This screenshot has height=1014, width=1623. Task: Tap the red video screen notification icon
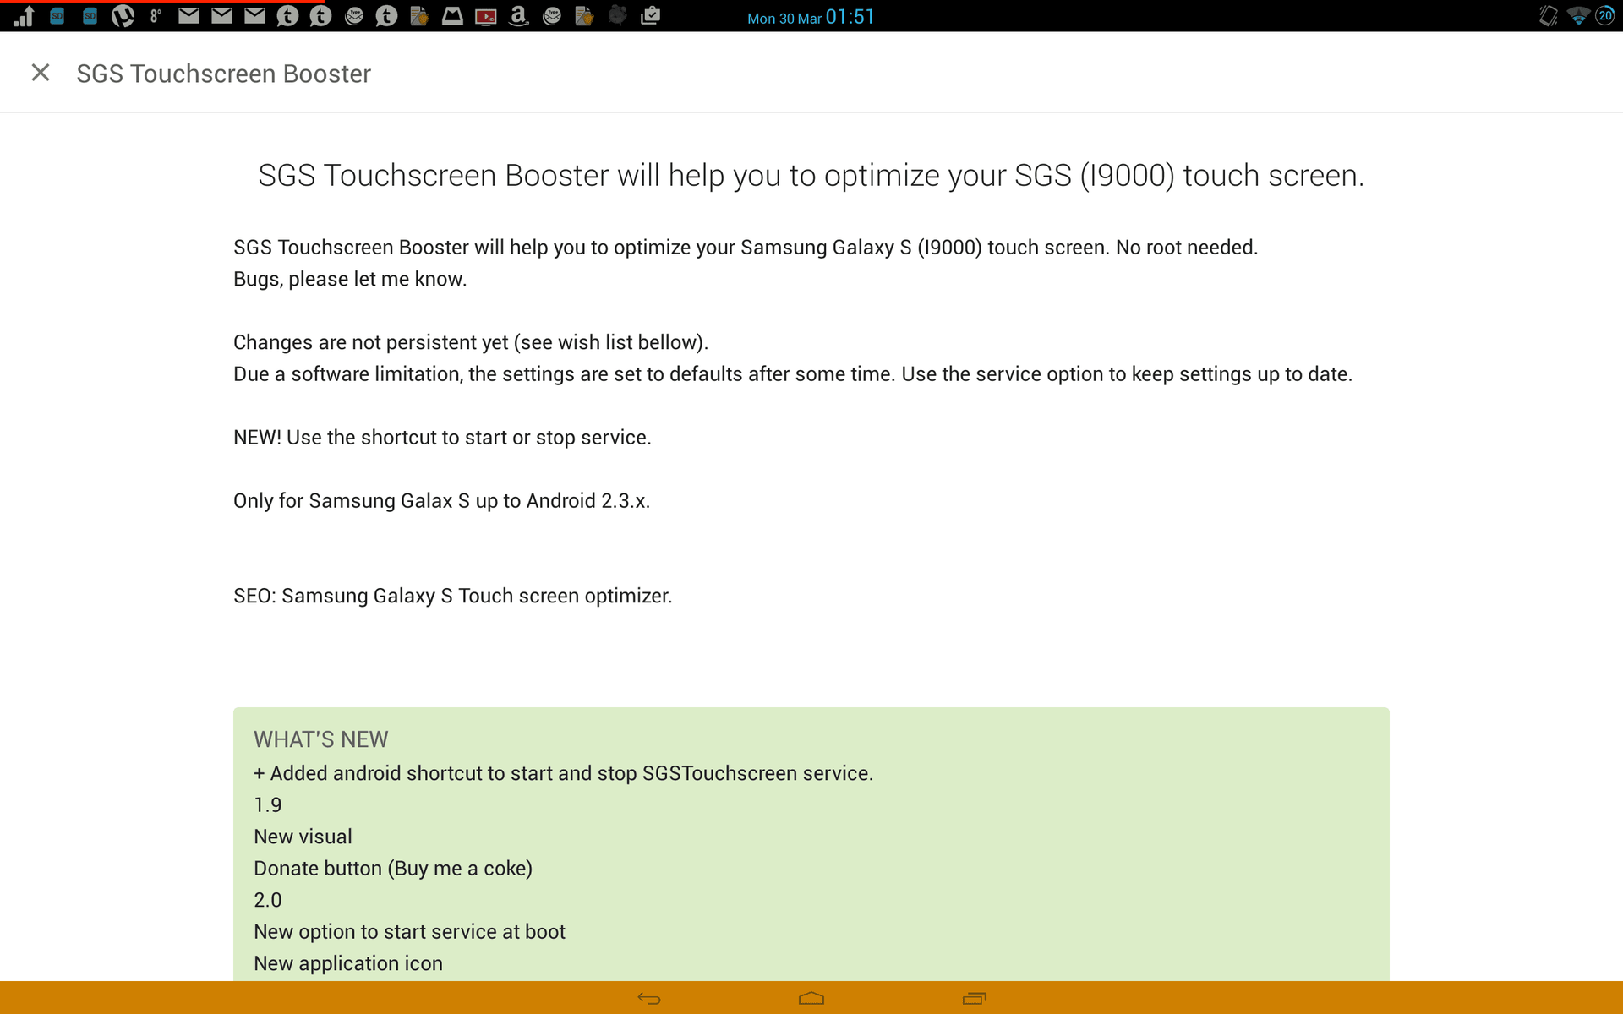[485, 16]
